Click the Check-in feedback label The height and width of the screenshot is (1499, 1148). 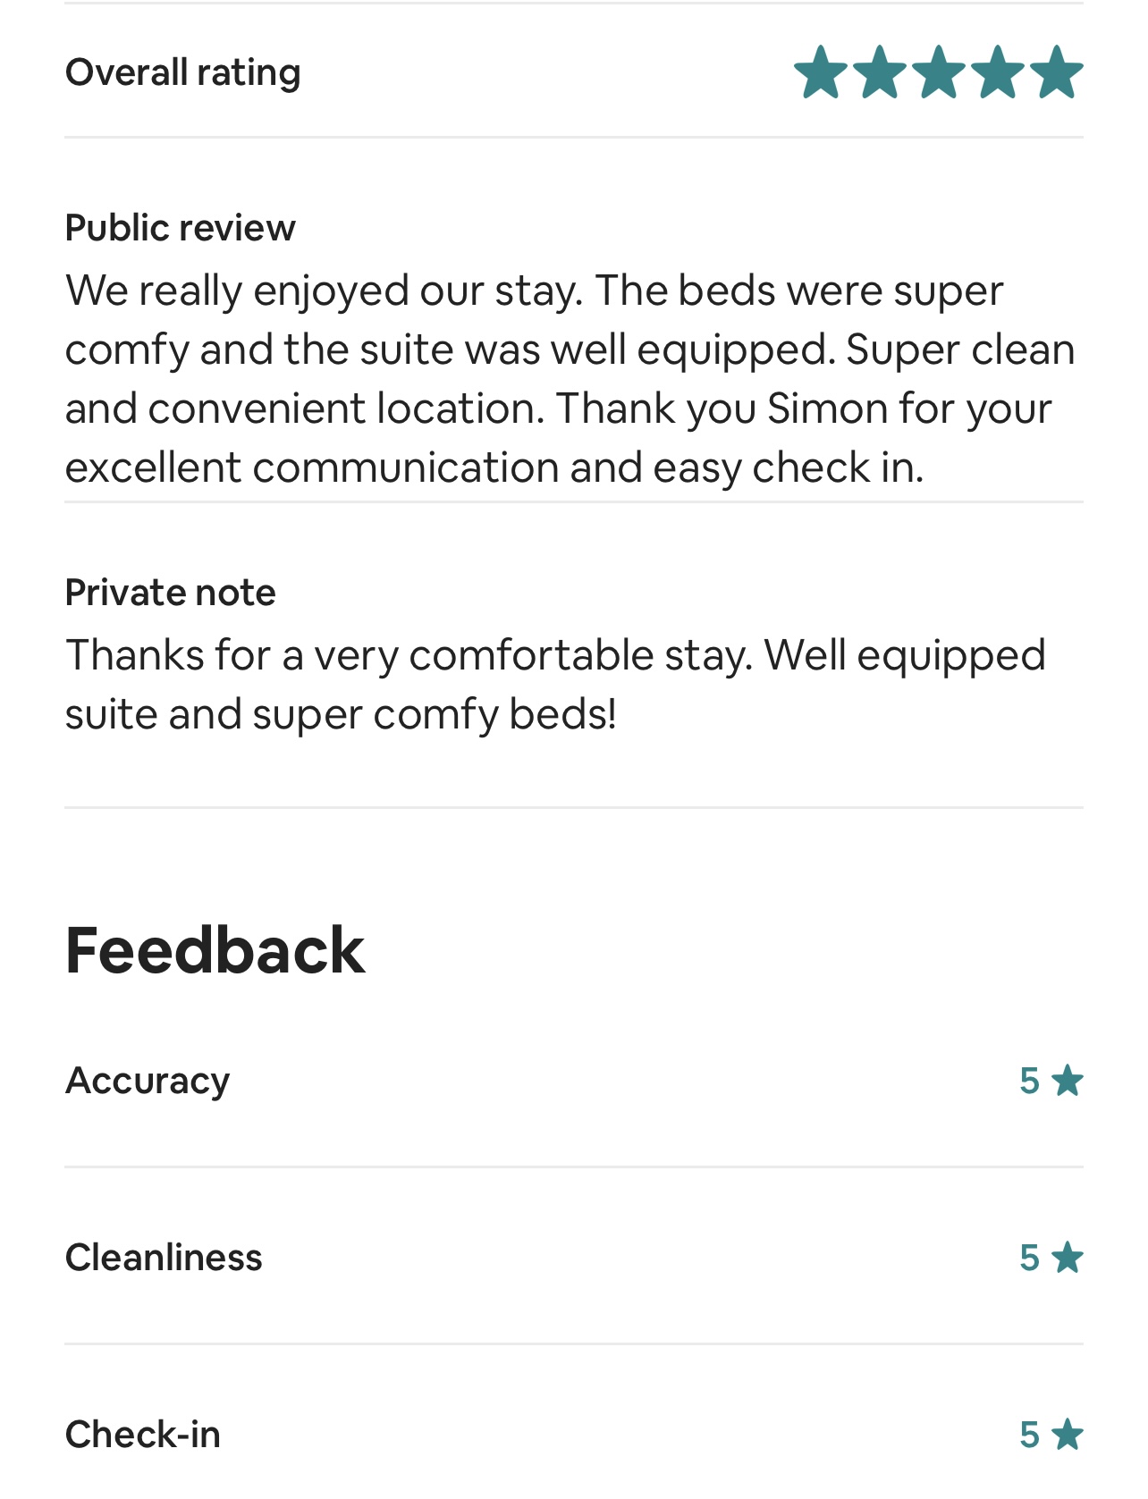click(x=143, y=1435)
